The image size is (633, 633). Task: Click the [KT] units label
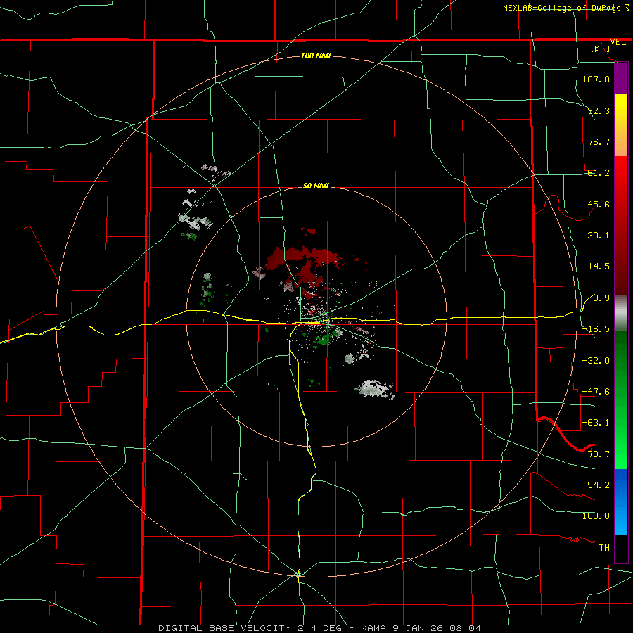(x=601, y=49)
